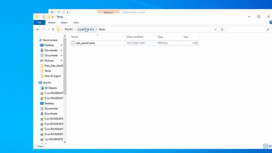
Task: Click the folder icon in address bar
Action: click(59, 29)
